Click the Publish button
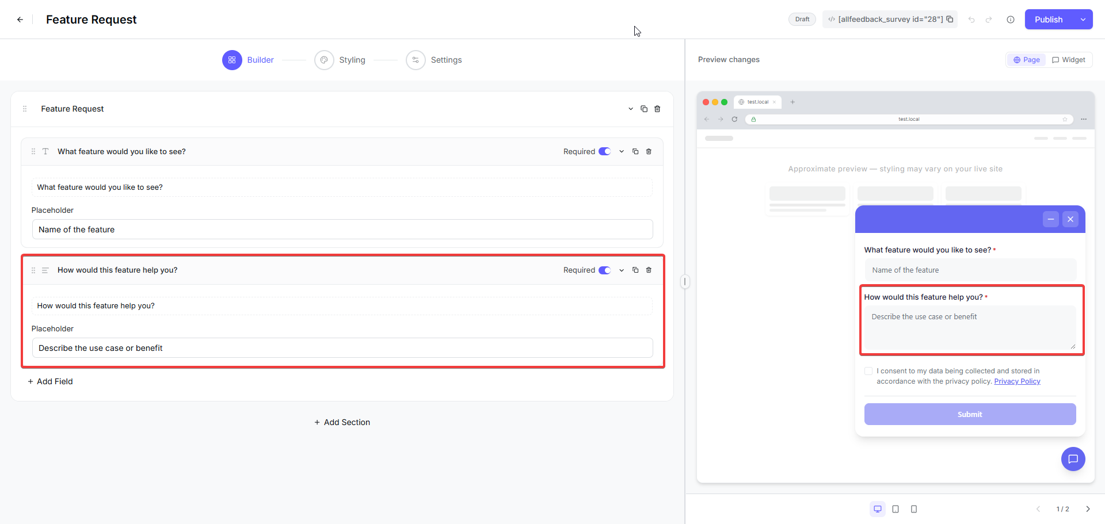Screen dimensions: 1105x524 pyautogui.click(x=1049, y=20)
